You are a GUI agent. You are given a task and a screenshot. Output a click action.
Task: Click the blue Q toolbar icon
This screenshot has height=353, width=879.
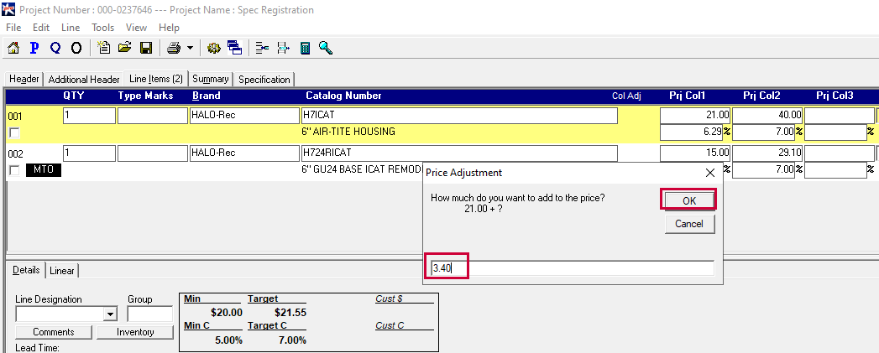pyautogui.click(x=55, y=48)
